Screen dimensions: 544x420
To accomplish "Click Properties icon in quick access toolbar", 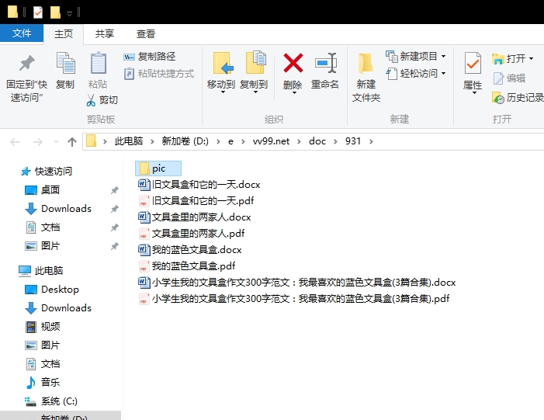I will (x=38, y=13).
